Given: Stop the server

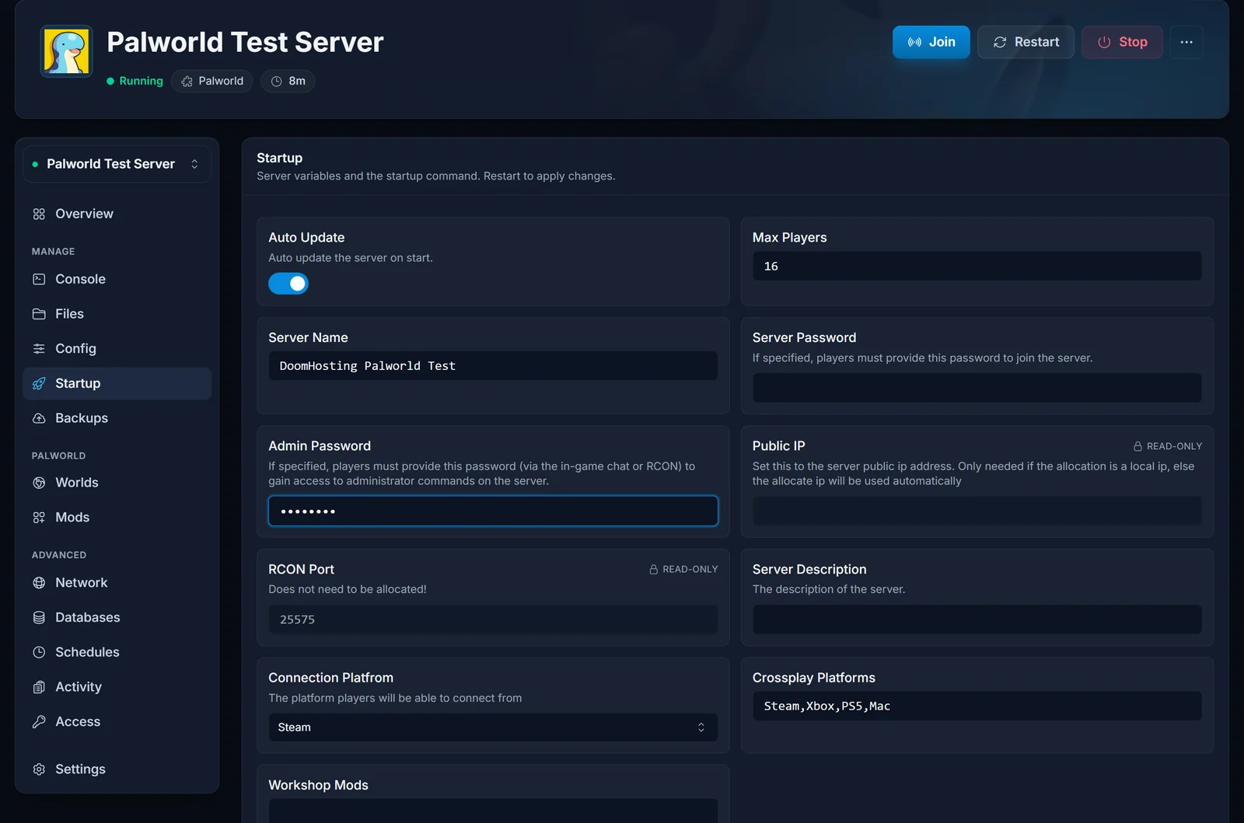Looking at the screenshot, I should [x=1122, y=42].
